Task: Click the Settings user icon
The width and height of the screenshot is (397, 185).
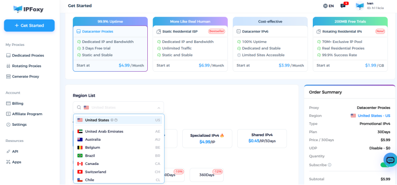Action: [8, 124]
